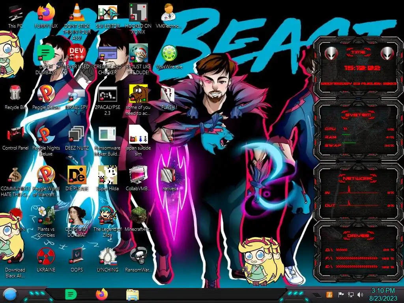Select the SEX EDITOR hex icon

pyautogui.click(x=107, y=17)
